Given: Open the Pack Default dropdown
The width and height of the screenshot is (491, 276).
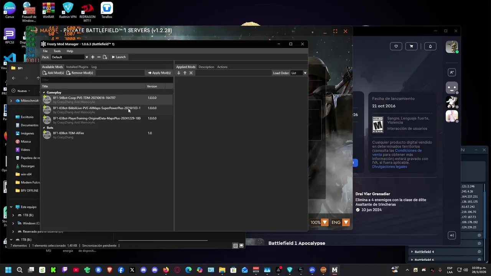Looking at the screenshot, I should [70, 57].
